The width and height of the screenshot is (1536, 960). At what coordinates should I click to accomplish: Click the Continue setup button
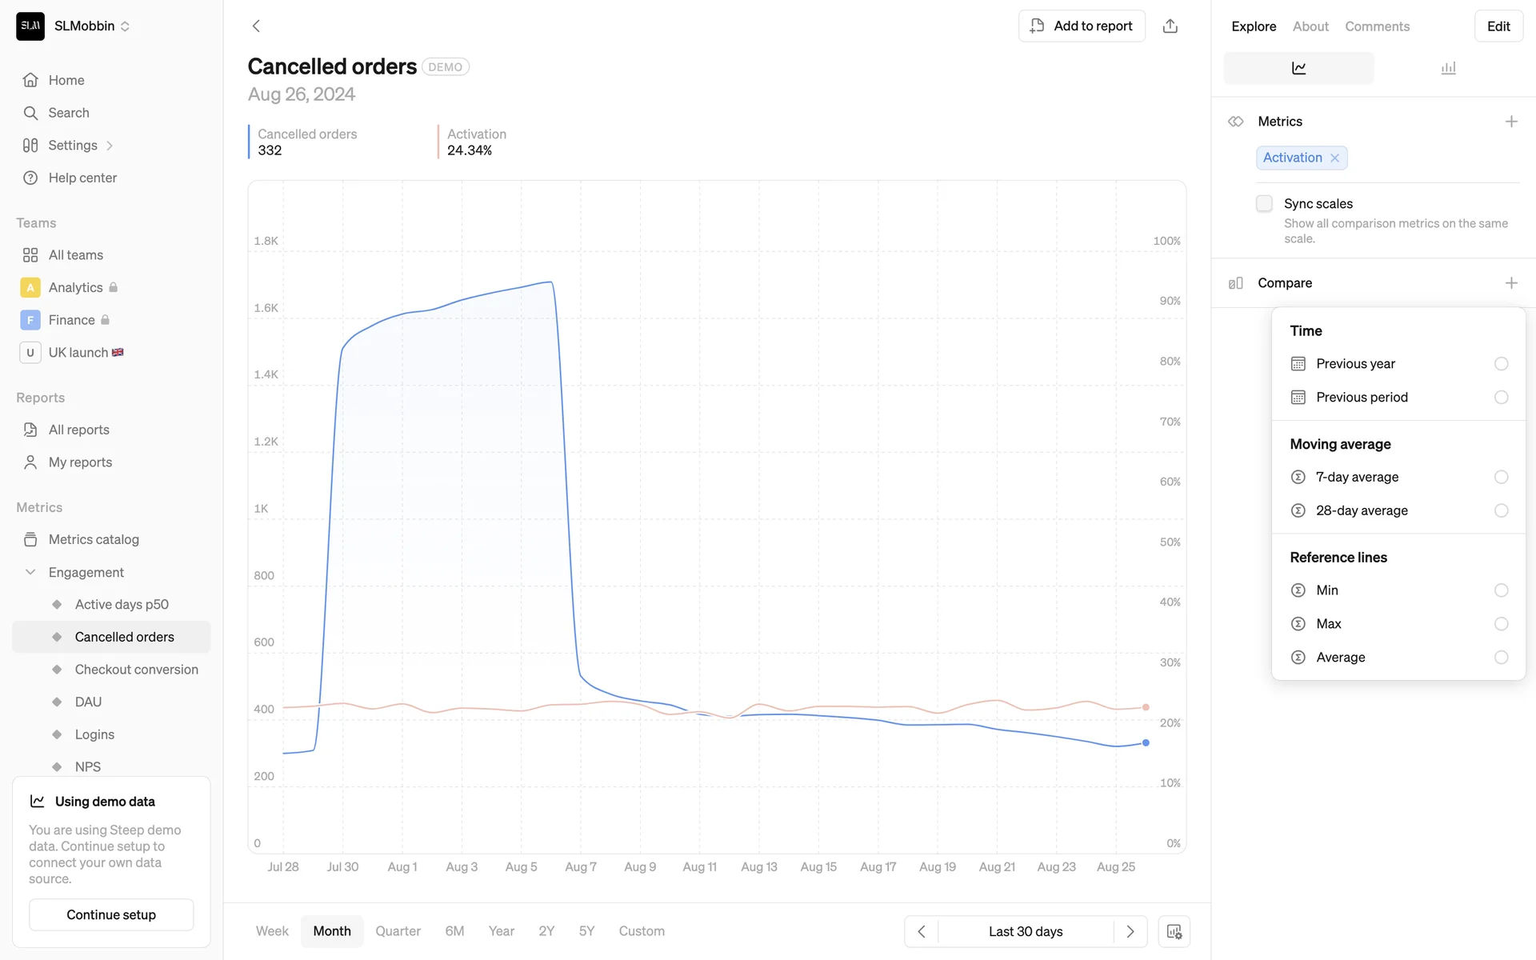pyautogui.click(x=111, y=914)
